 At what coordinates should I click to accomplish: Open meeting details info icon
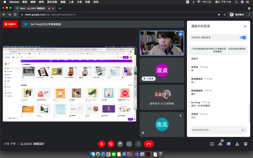click(212, 144)
